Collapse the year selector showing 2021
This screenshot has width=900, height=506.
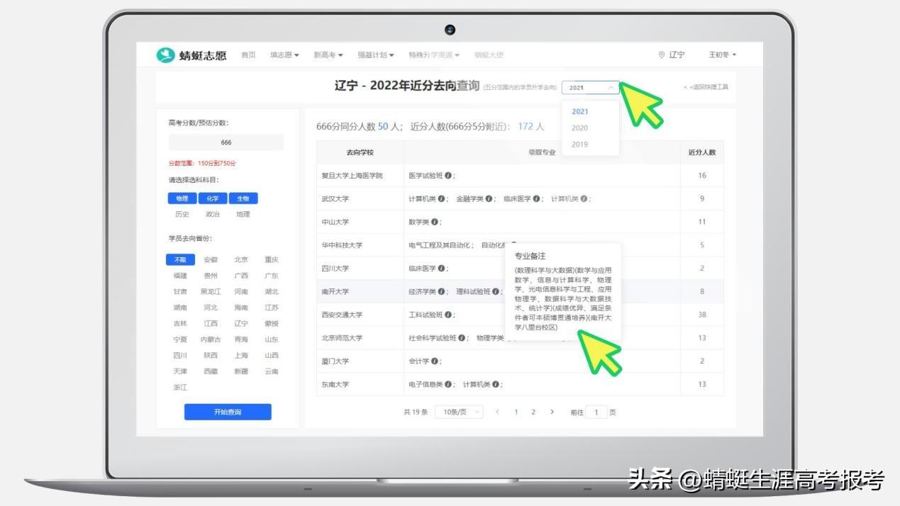click(x=591, y=88)
